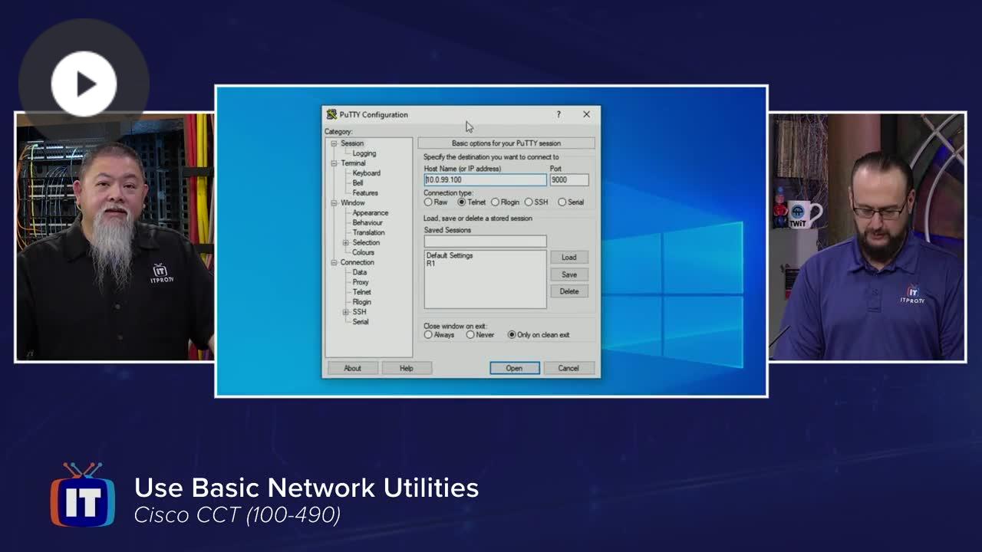Image resolution: width=982 pixels, height=552 pixels.
Task: Select the Telnet connection type
Action: [x=462, y=202]
